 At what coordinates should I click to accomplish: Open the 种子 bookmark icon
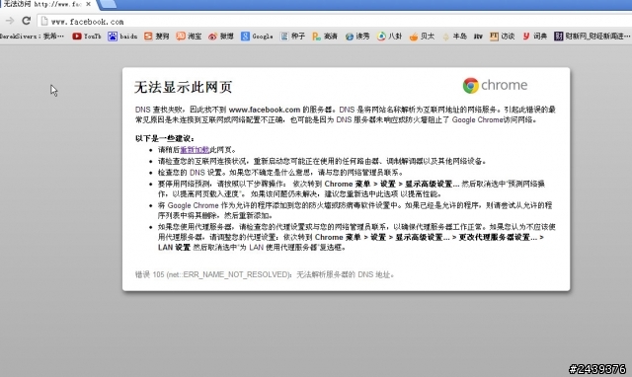pos(284,37)
